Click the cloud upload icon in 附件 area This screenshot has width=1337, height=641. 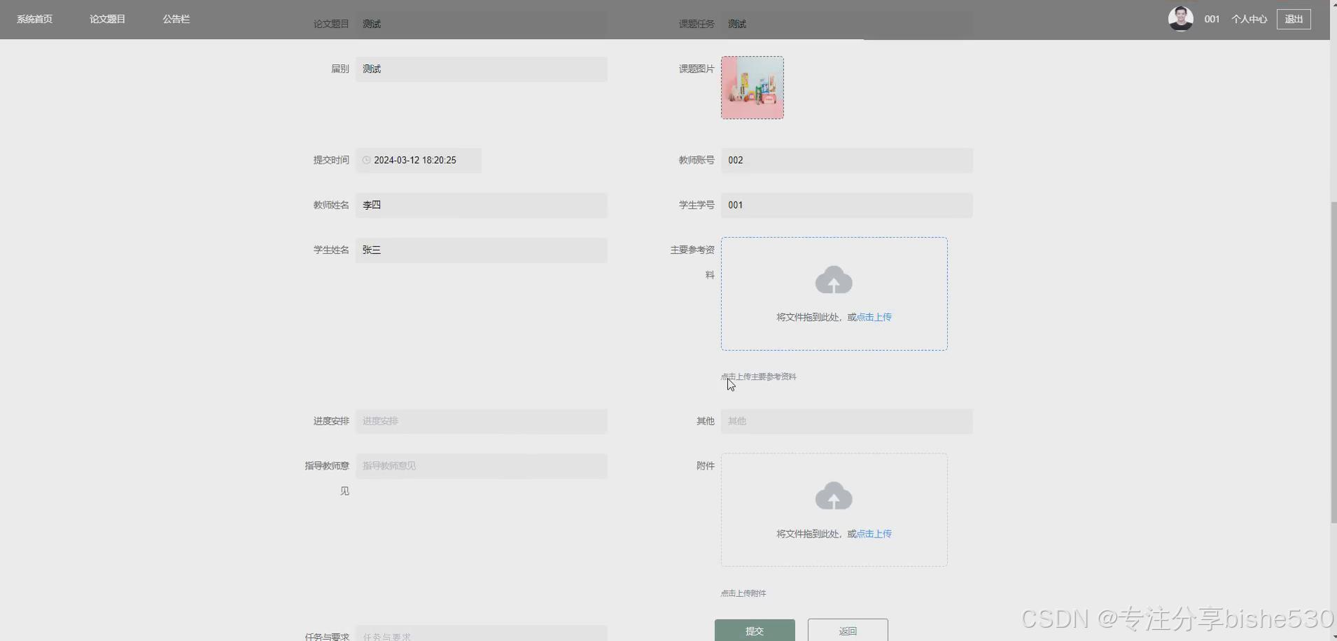pos(833,496)
